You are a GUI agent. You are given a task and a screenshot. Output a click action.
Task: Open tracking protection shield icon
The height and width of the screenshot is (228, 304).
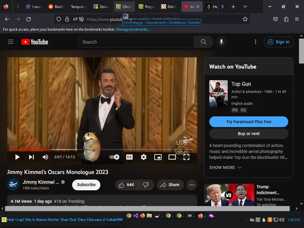59,19
